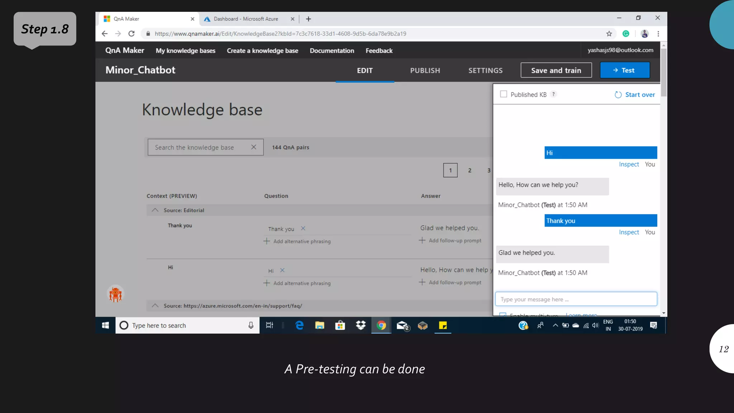734x413 pixels.
Task: Click the Start over refresh icon
Action: coord(618,95)
